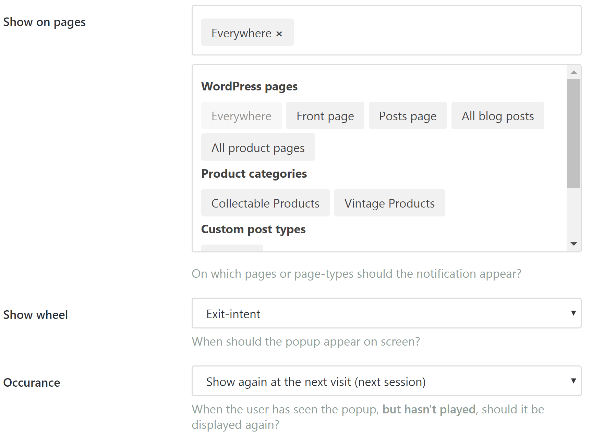
Task: Choose the Collectable Products category
Action: point(265,203)
